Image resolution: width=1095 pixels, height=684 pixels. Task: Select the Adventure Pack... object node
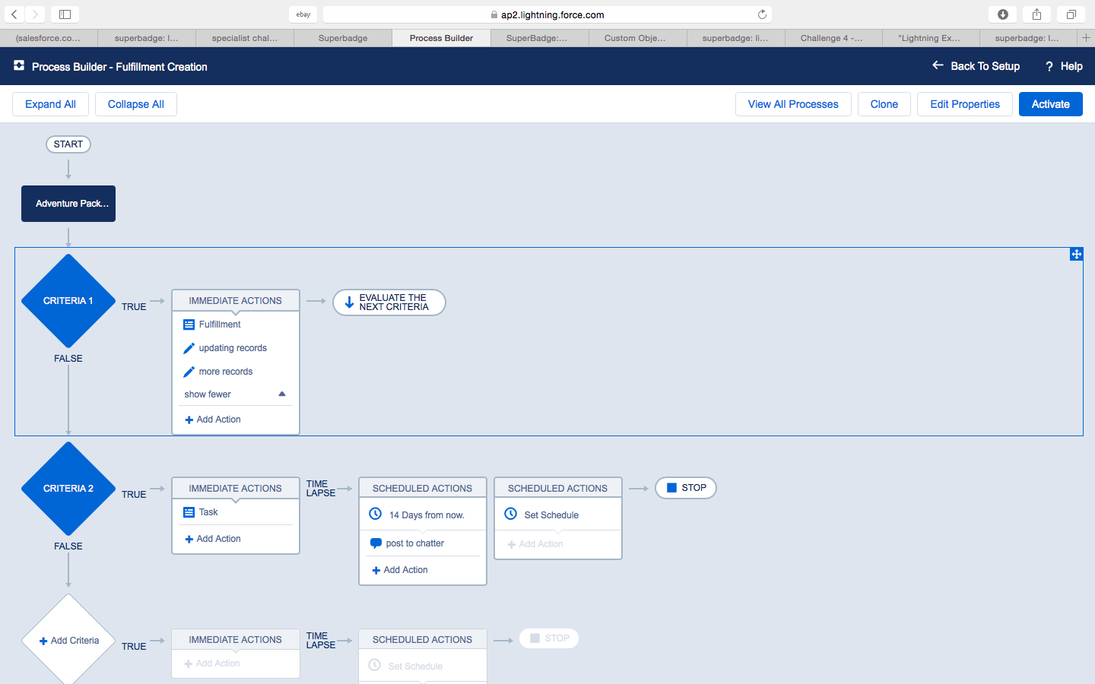(68, 204)
